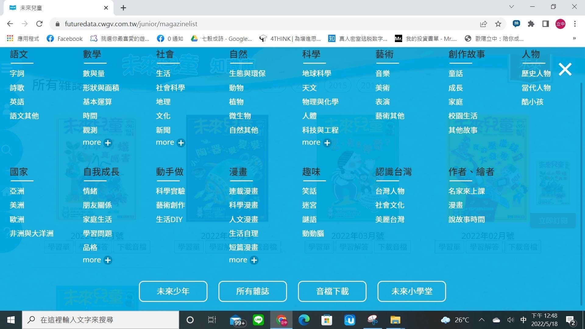The width and height of the screenshot is (585, 329).
Task: Open the 形狀與面積 subcategory
Action: [101, 88]
